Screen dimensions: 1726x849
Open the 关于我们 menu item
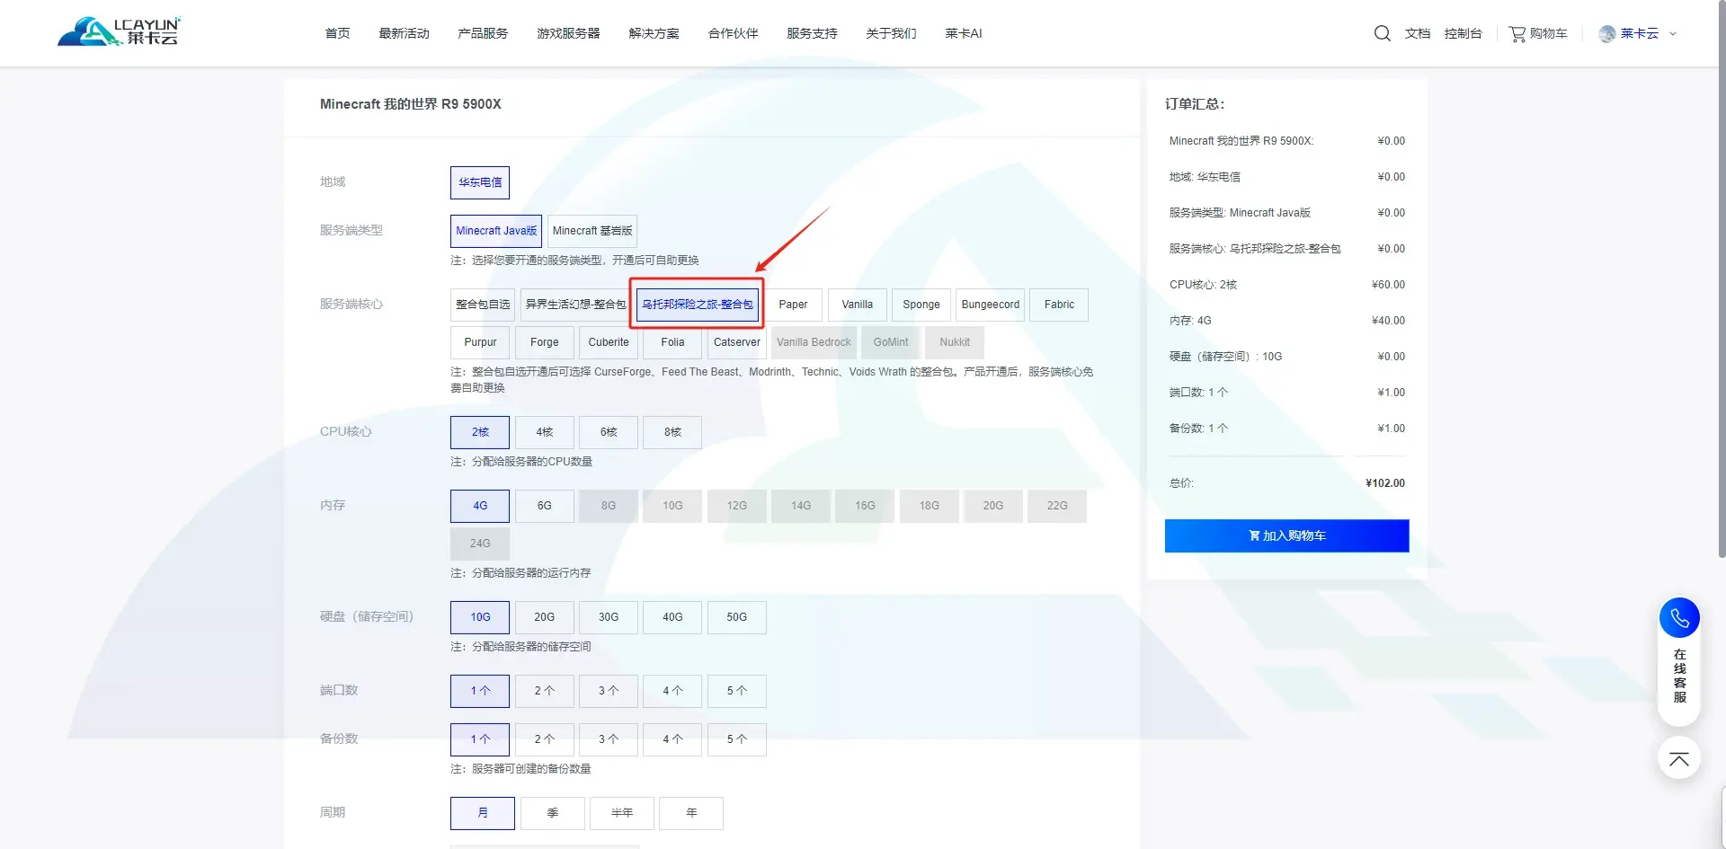[891, 33]
